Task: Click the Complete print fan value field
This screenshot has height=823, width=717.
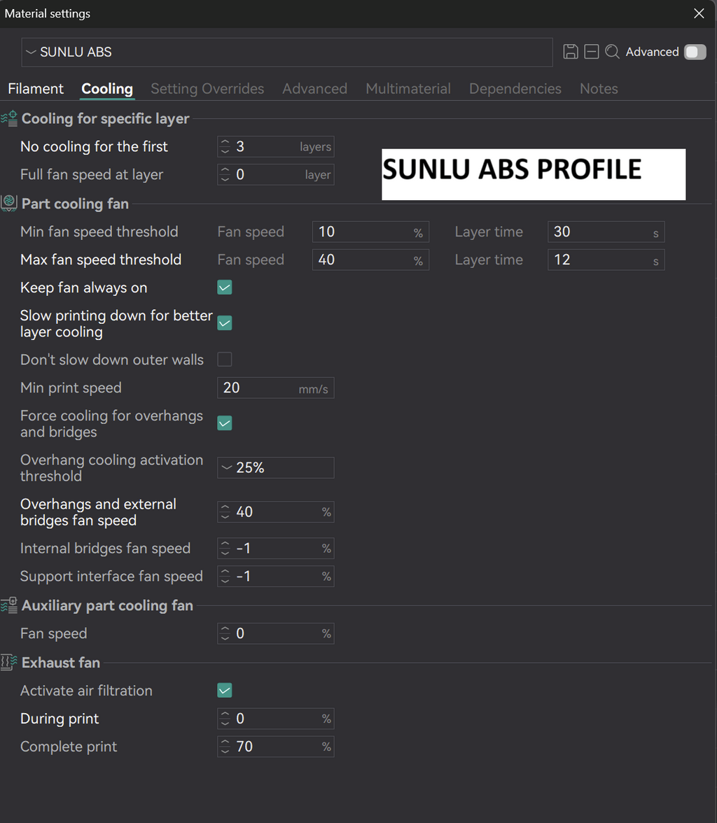Action: 276,746
